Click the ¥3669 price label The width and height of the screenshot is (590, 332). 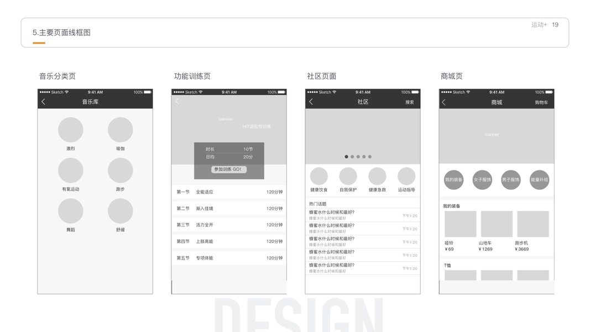(x=522, y=249)
